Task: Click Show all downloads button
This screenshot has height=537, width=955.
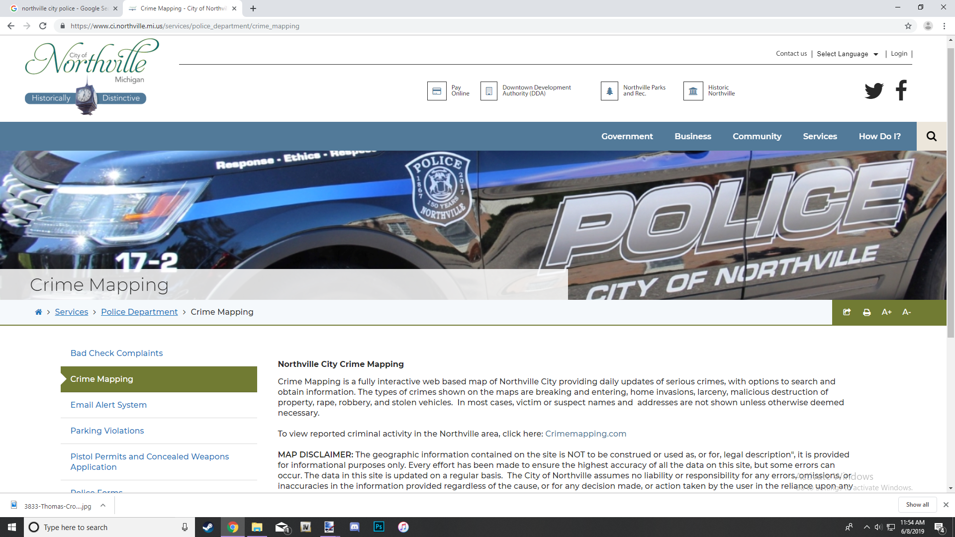Action: 917,504
